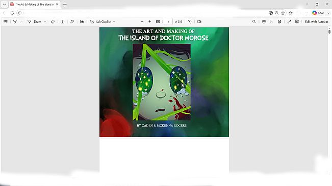Click the Save as icon
This screenshot has width=332, height=186.
pos(279,21)
